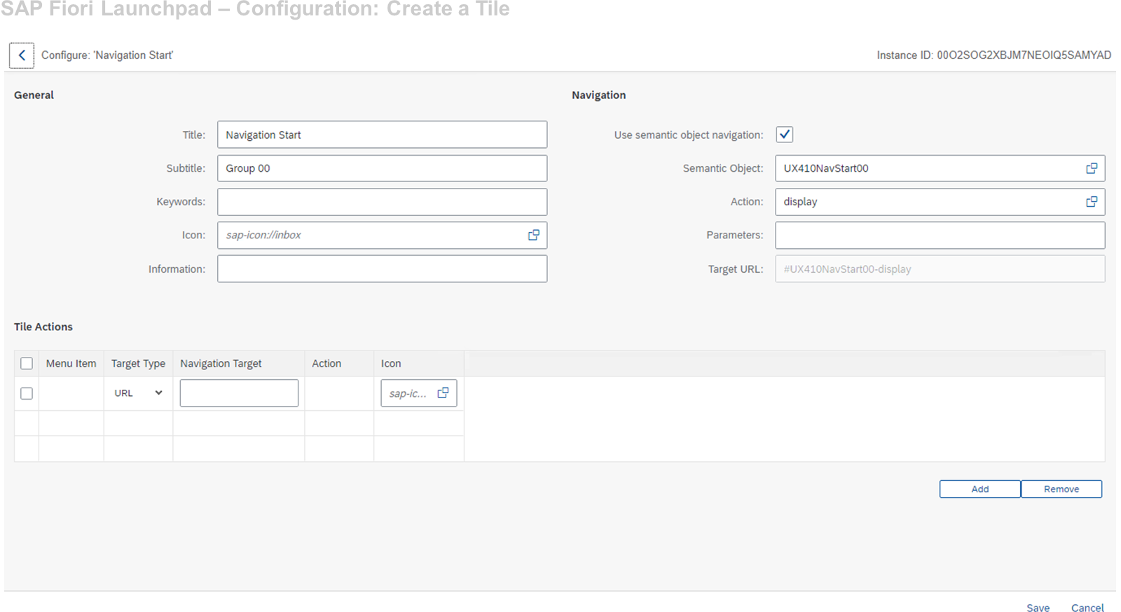The height and width of the screenshot is (612, 1121).
Task: Open value help for Semantic Object field
Action: click(x=1092, y=168)
